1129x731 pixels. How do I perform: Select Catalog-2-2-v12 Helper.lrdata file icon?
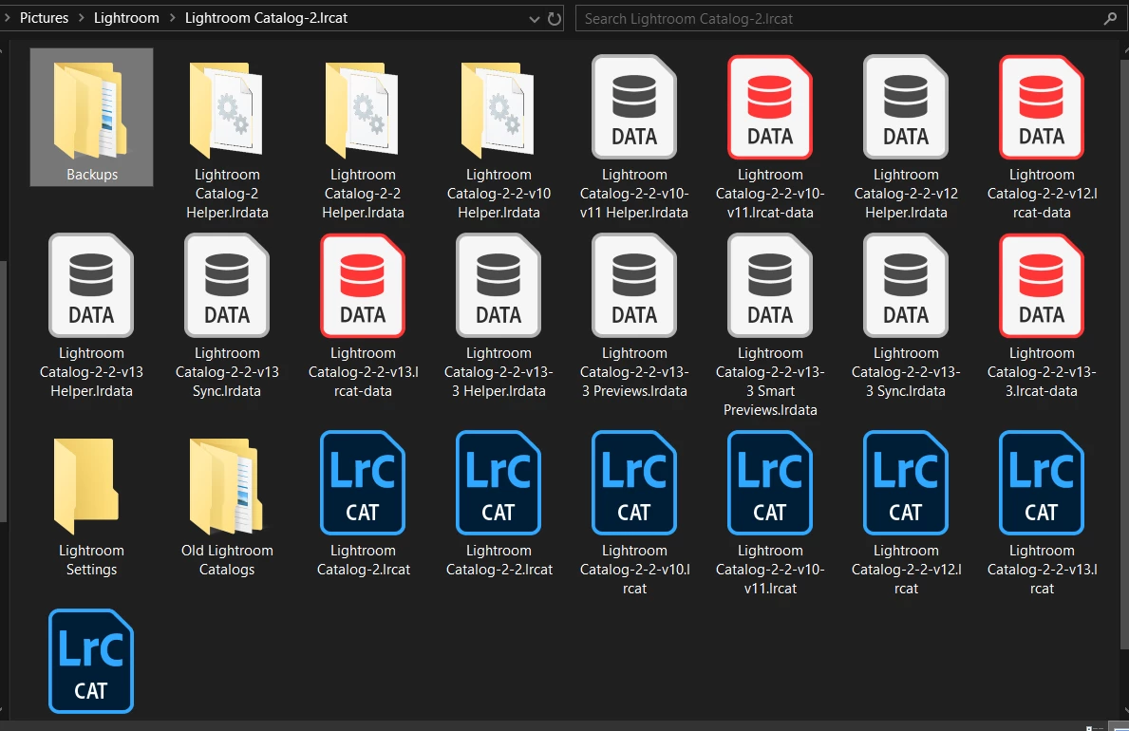click(906, 107)
